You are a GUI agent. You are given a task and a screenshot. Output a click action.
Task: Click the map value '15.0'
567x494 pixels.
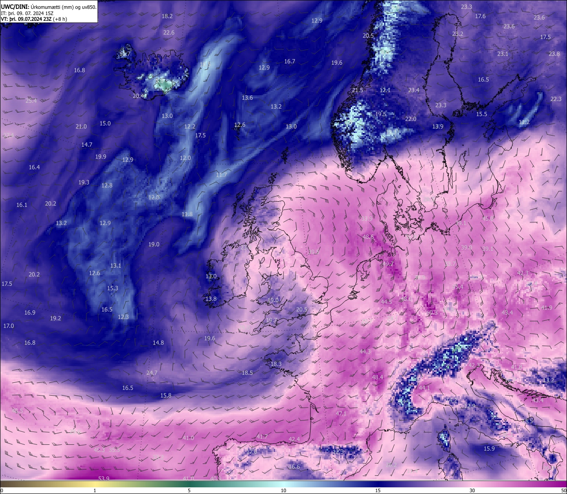(x=105, y=123)
